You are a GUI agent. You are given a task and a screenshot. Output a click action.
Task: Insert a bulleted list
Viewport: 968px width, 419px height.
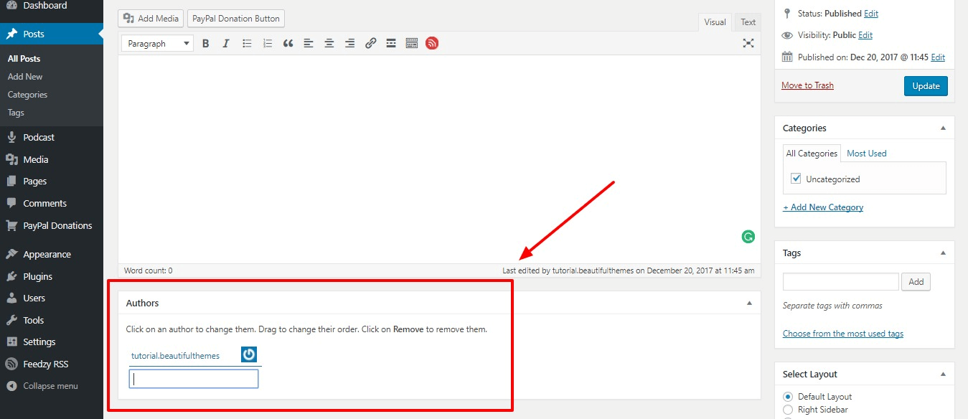tap(247, 44)
